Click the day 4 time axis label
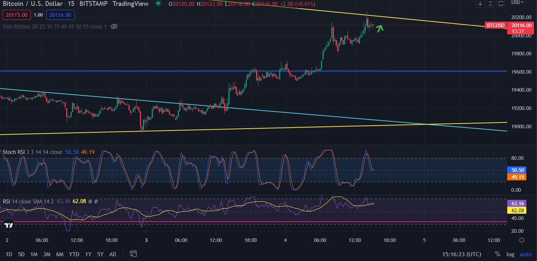This screenshot has height=261, width=537. (x=285, y=240)
